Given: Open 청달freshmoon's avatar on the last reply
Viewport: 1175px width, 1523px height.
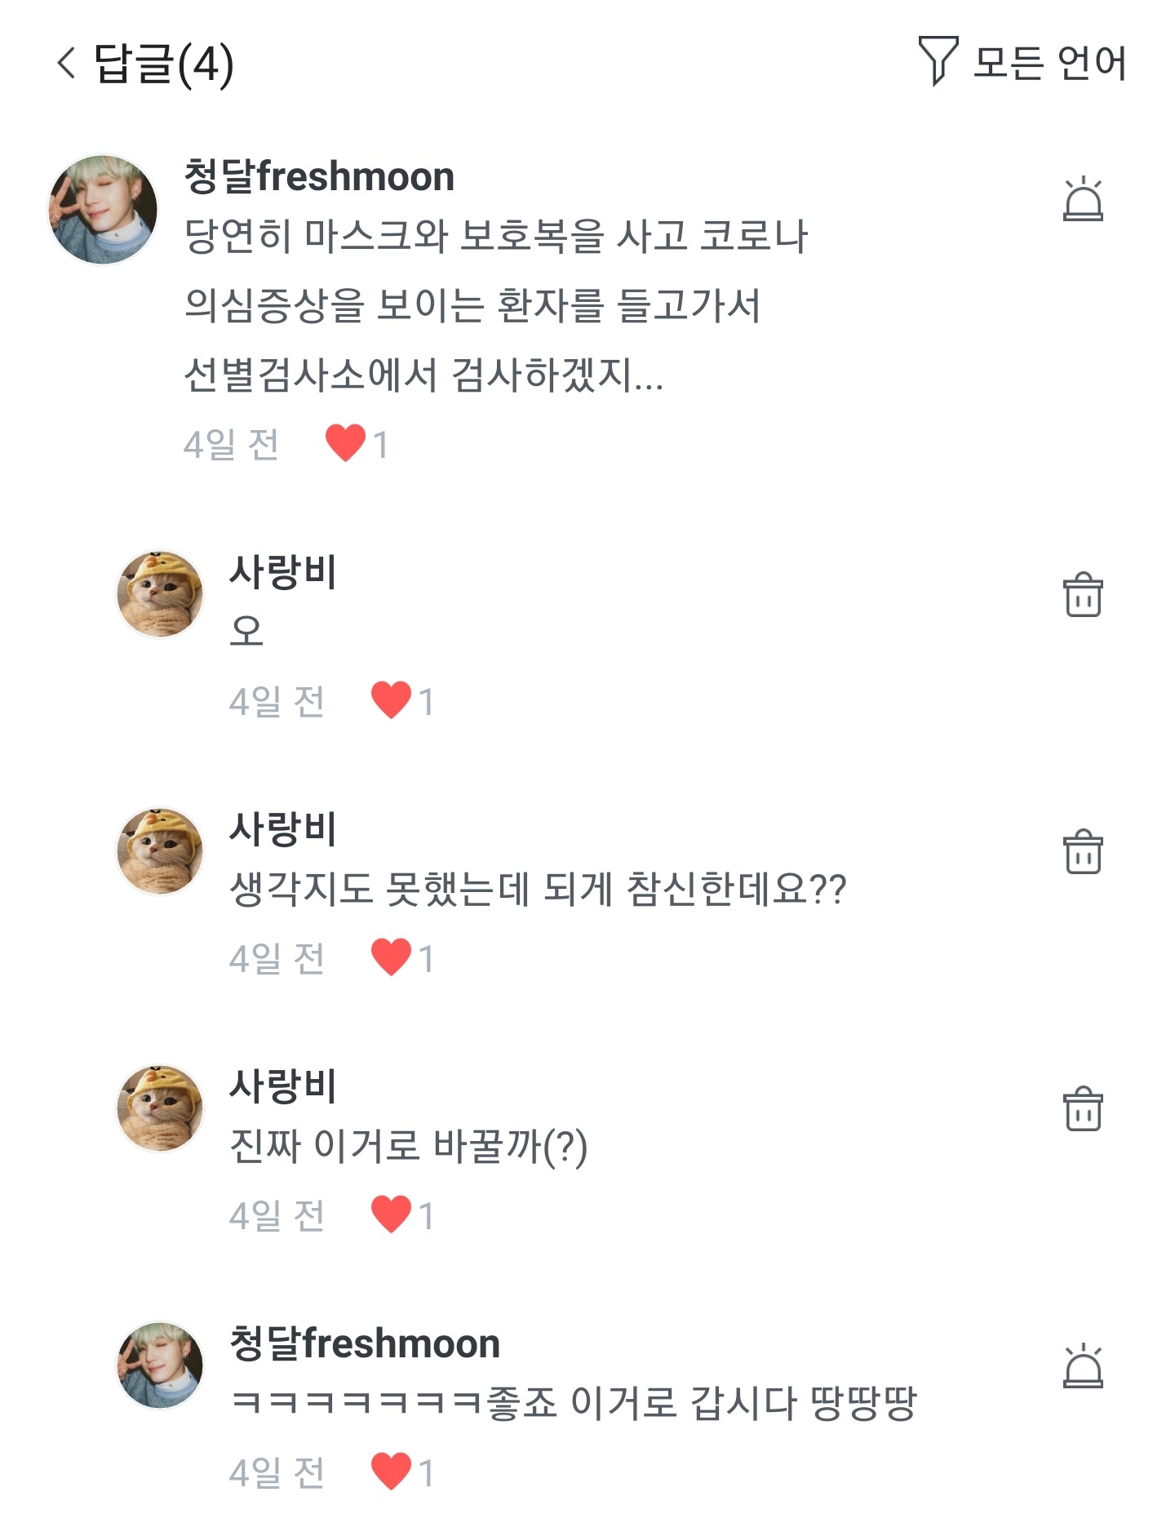Looking at the screenshot, I should click(x=160, y=1365).
